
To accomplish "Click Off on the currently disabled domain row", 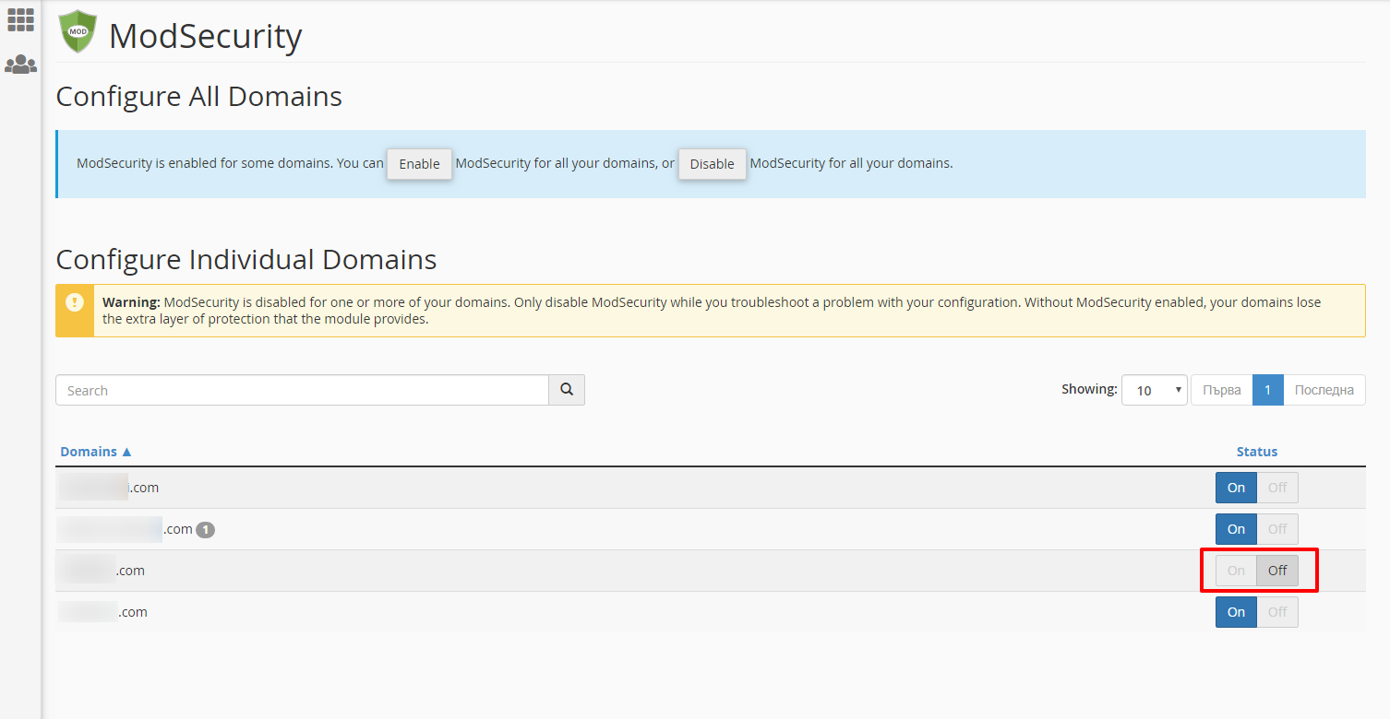I will 1277,571.
